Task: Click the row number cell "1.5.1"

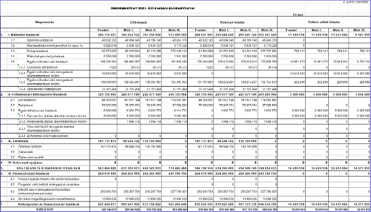Action: (x=21, y=68)
